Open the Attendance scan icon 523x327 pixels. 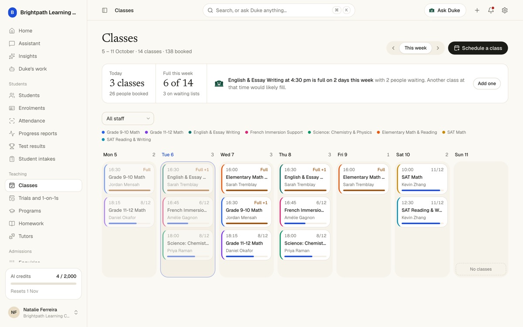[x=12, y=121]
